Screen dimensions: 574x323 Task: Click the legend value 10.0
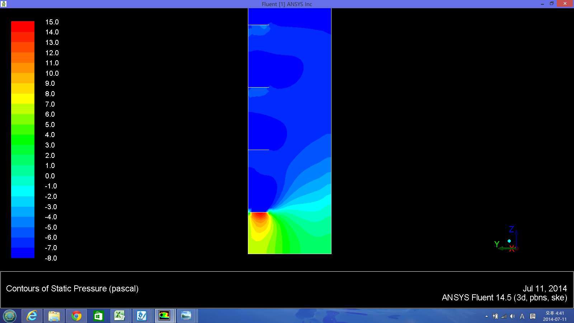coord(52,73)
